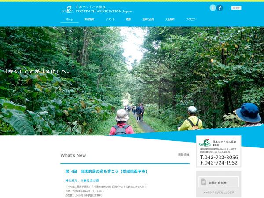Viewport: 264px width, 198px height.
Task: Click the sidebar footpath logo by phone number
Action: pos(205,143)
